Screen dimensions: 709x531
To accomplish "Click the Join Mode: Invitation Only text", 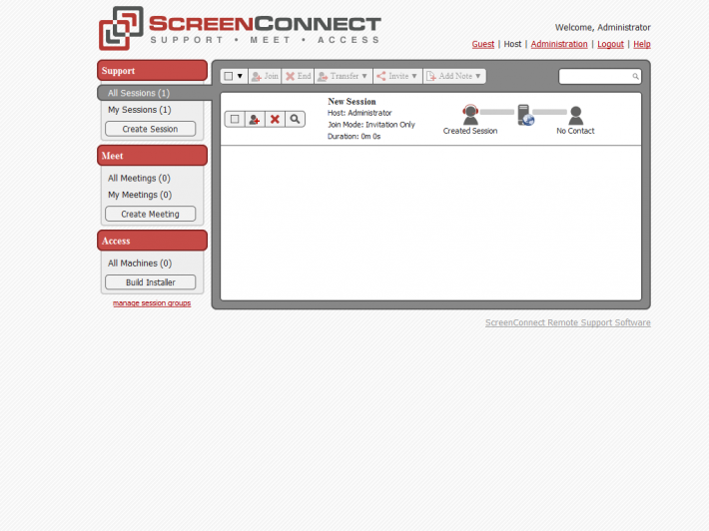I will 371,125.
